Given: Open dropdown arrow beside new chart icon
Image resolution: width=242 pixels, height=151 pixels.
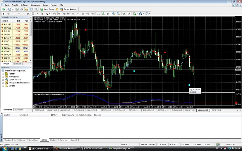Looking at the screenshot, I should click(6, 9).
